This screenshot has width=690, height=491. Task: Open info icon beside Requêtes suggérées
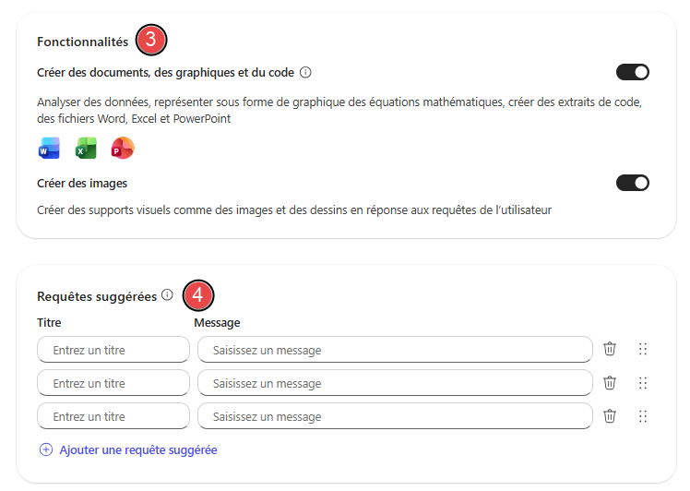pyautogui.click(x=167, y=294)
